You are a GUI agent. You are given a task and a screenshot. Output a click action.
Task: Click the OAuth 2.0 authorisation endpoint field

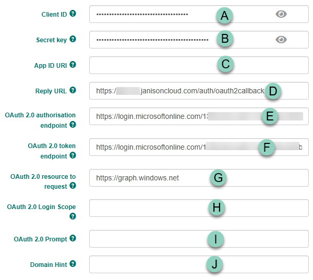tap(156, 116)
